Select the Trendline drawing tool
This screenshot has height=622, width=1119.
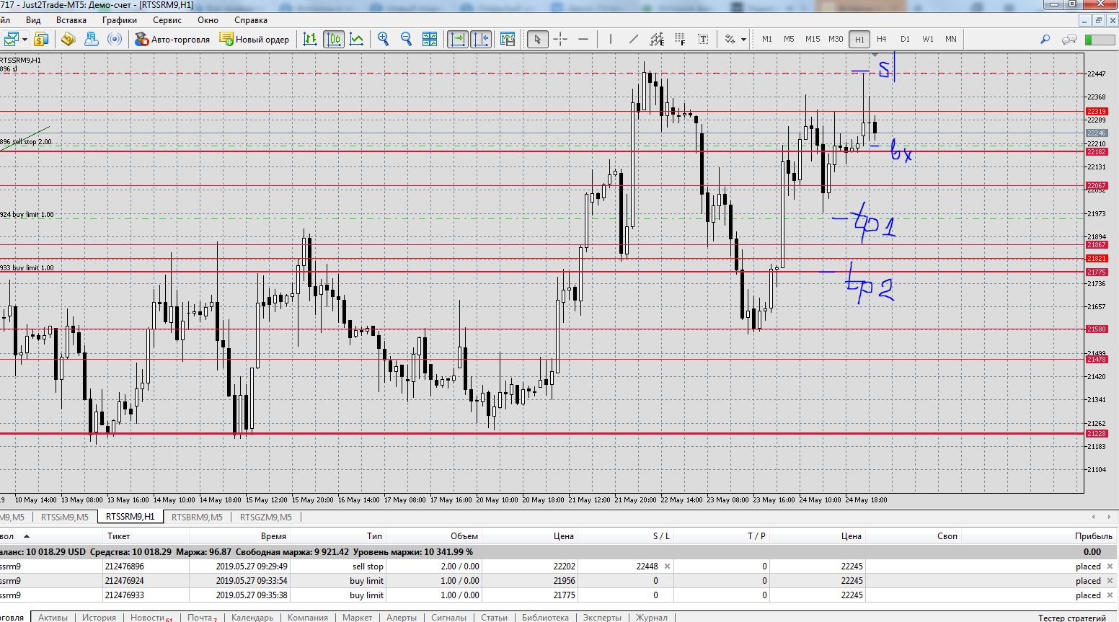click(x=634, y=39)
